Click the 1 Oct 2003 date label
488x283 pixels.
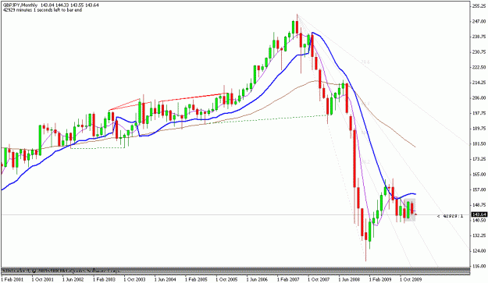(134, 279)
